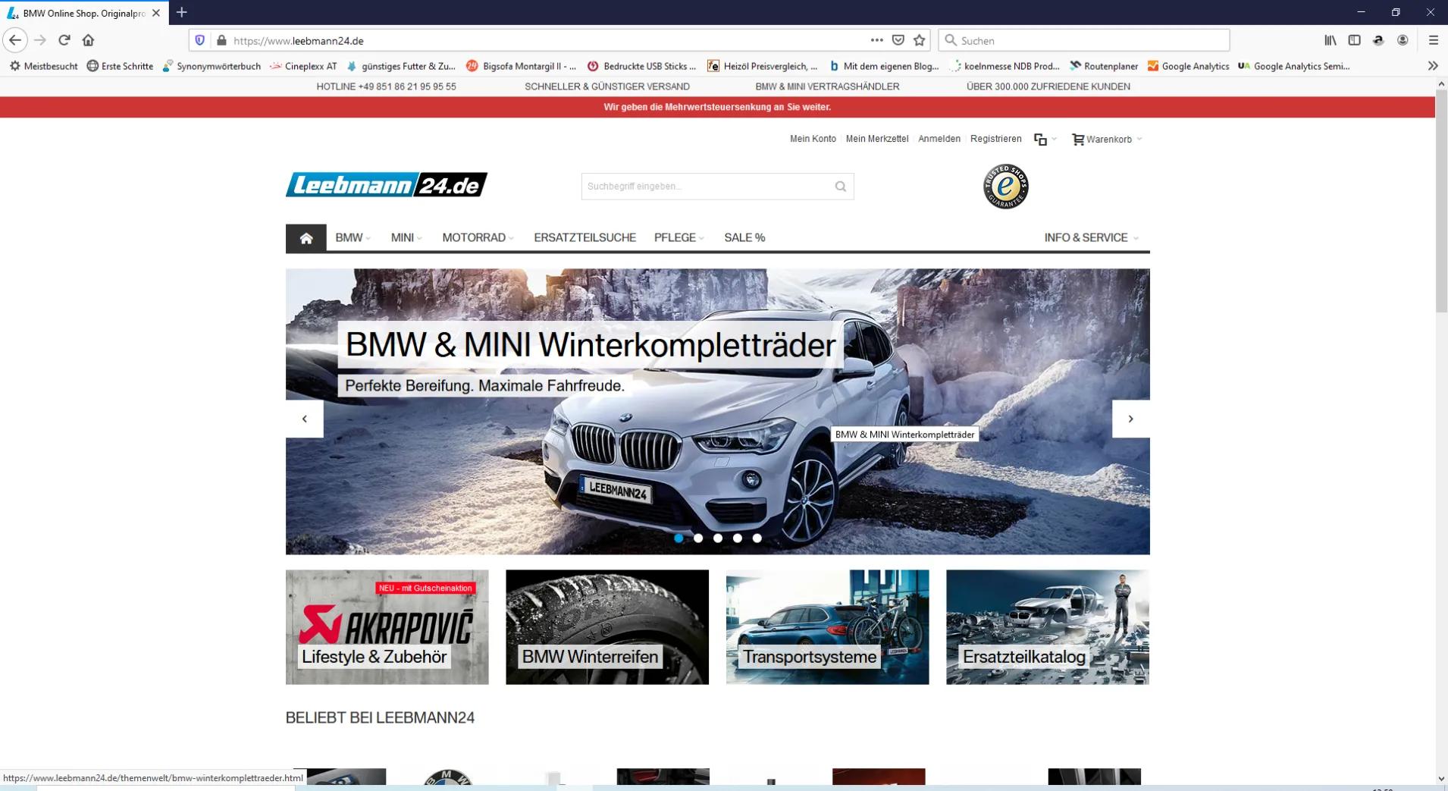Click the Anmelden link
The width and height of the screenshot is (1448, 791).
939,139
